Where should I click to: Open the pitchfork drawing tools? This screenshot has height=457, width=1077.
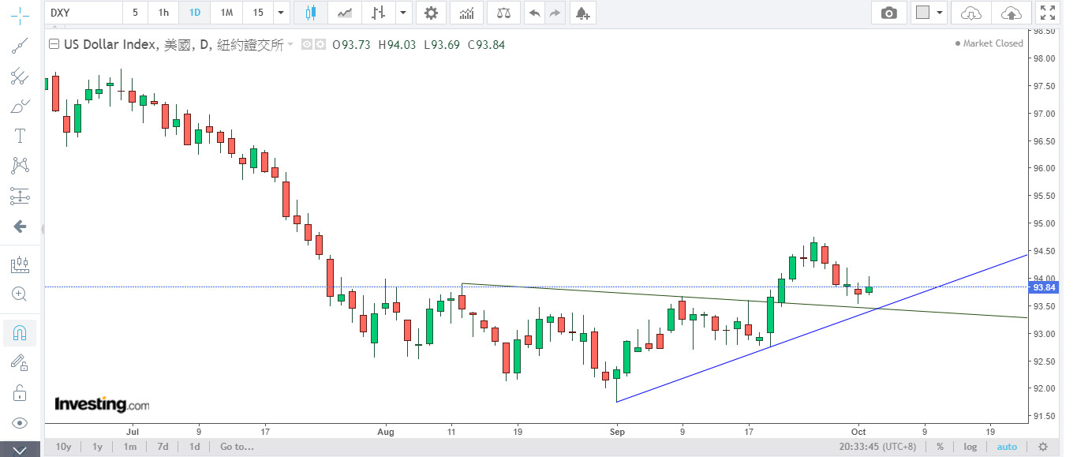click(x=20, y=76)
